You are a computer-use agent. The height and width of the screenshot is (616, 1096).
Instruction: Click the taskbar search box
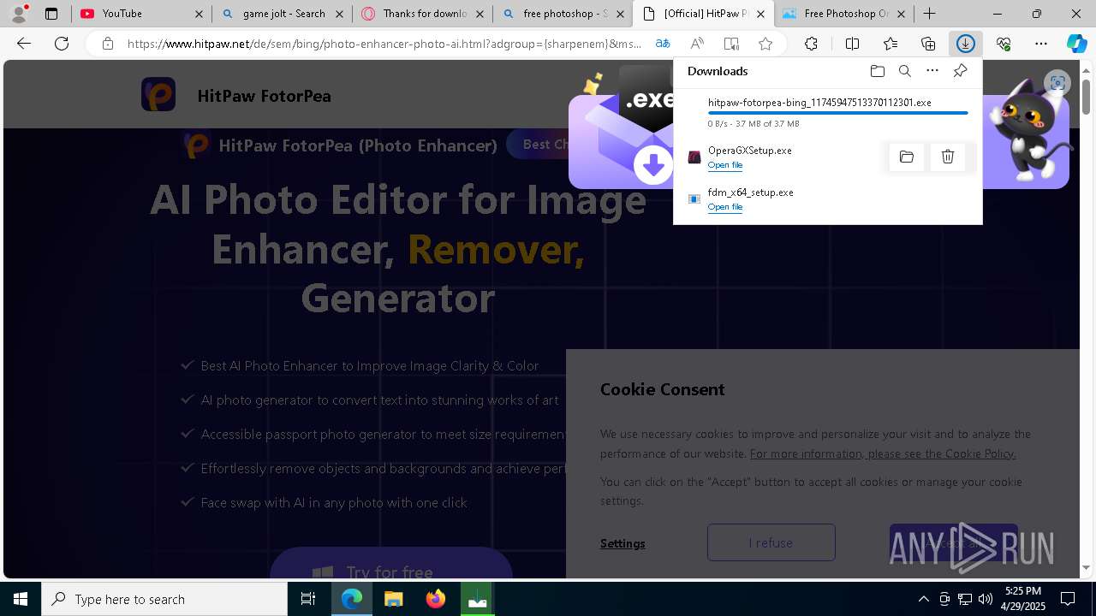coord(164,599)
